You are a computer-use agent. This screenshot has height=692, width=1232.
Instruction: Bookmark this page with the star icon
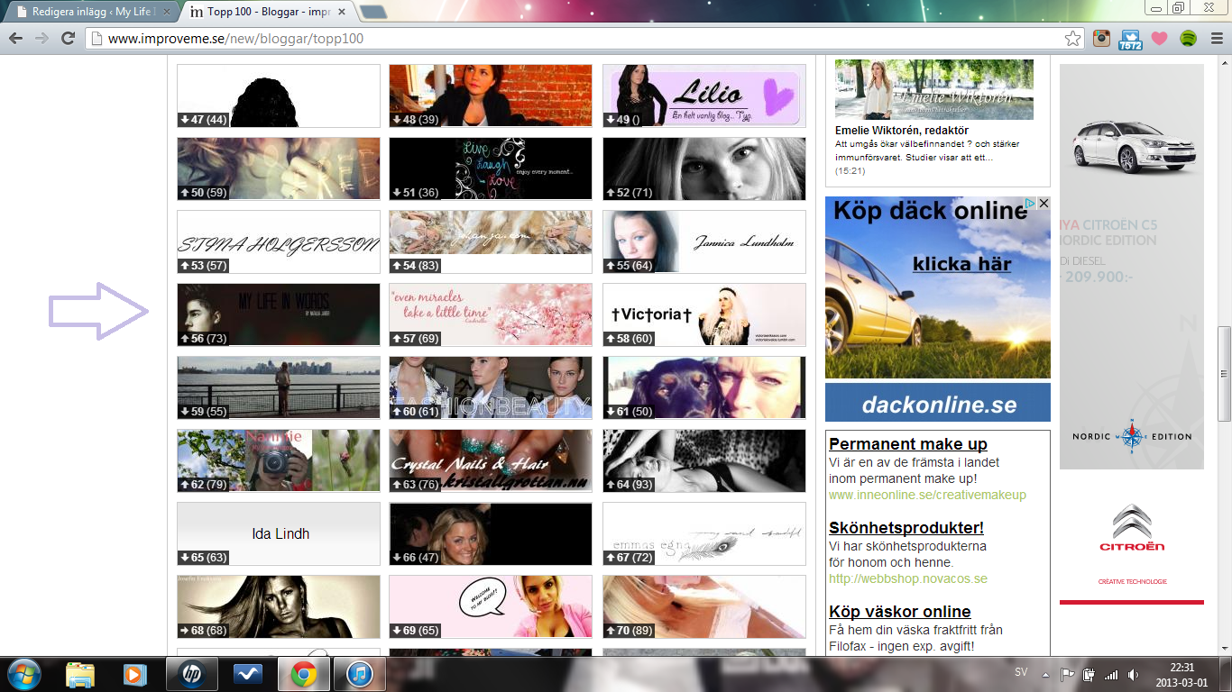pyautogui.click(x=1072, y=39)
